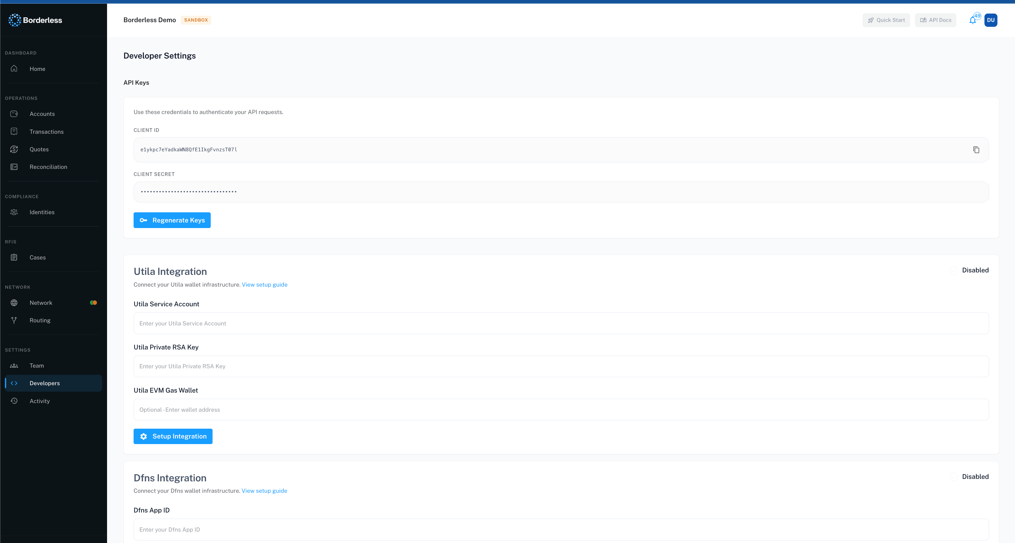
Task: Click the gear icon on Setup Integration
Action: (x=143, y=436)
